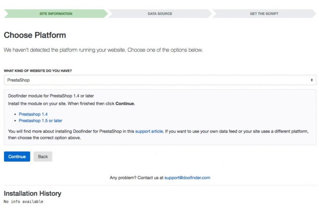
Task: Open the Prestashop 1.4 module link
Action: click(x=33, y=114)
